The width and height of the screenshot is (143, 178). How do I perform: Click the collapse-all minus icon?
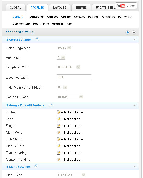pos(134,32)
